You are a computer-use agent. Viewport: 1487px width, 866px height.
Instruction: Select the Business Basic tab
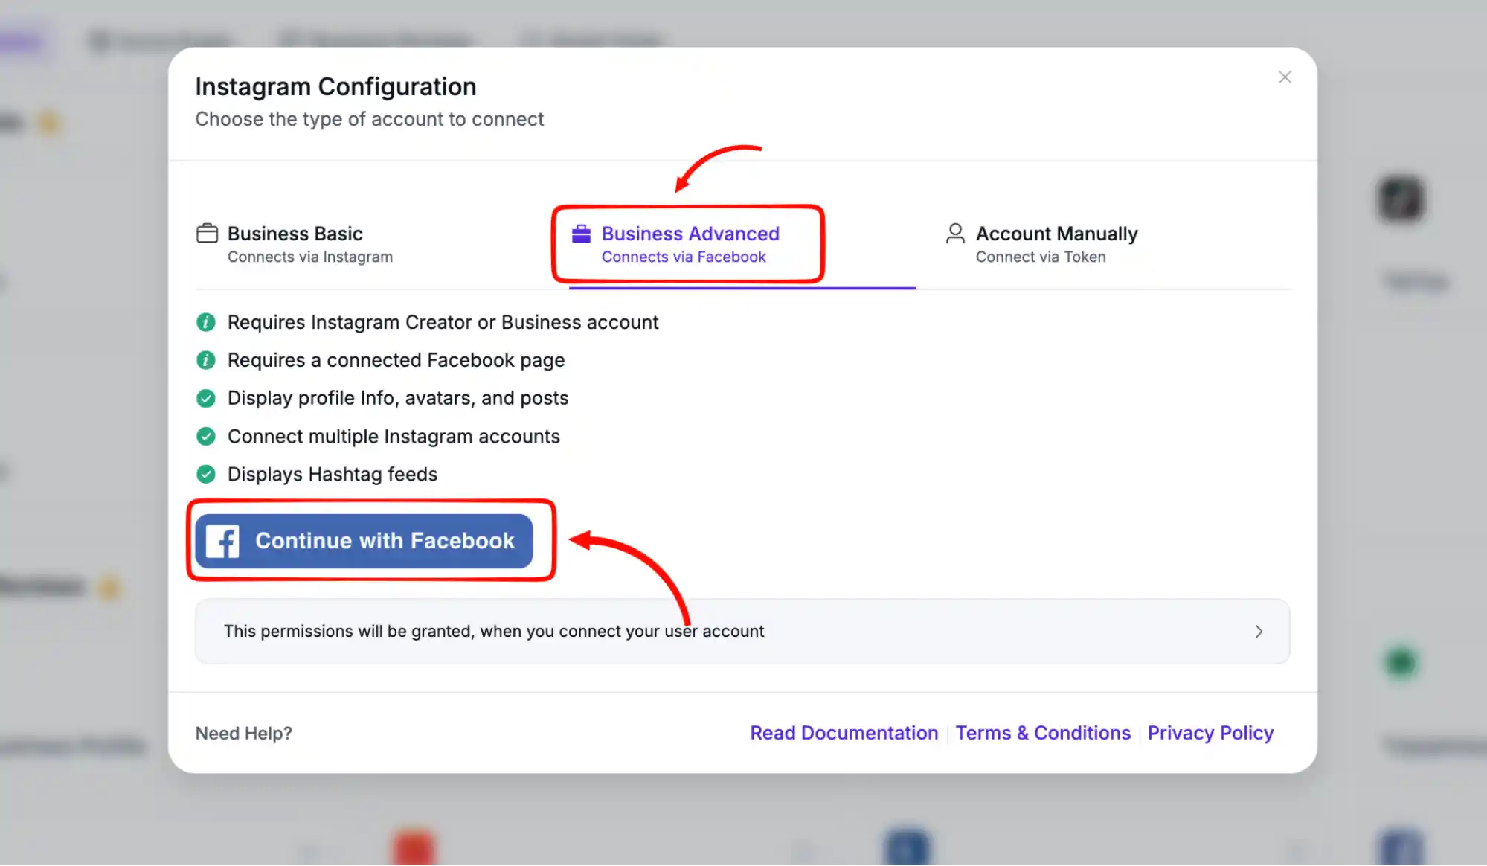pos(295,244)
